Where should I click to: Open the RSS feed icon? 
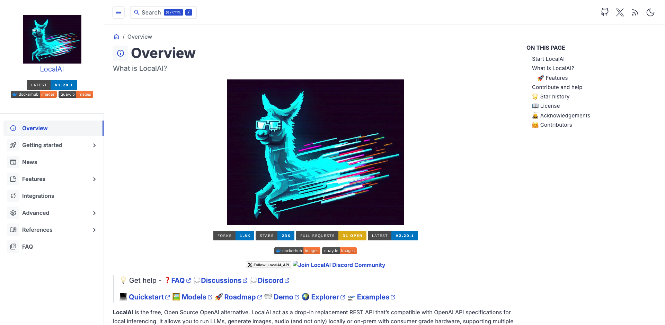pos(635,12)
